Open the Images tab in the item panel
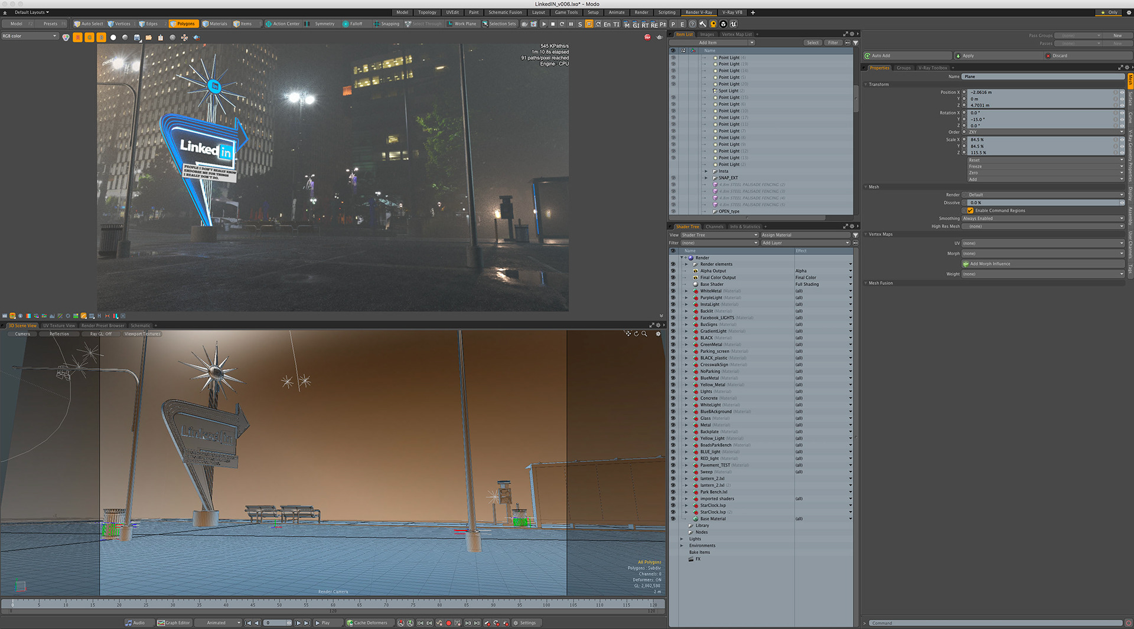 [707, 34]
